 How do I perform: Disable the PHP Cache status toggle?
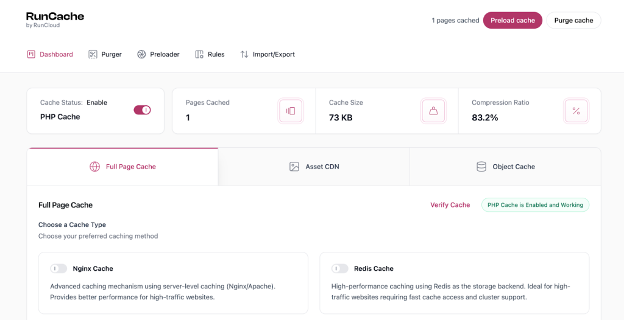click(142, 110)
